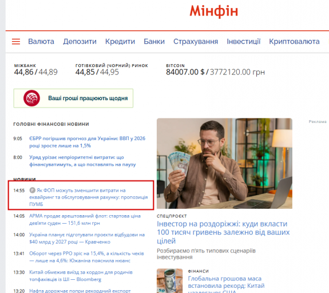Viewport: 329px width, 293px height.
Task: Click the Спецпроєкт category label
Action: coord(172,216)
